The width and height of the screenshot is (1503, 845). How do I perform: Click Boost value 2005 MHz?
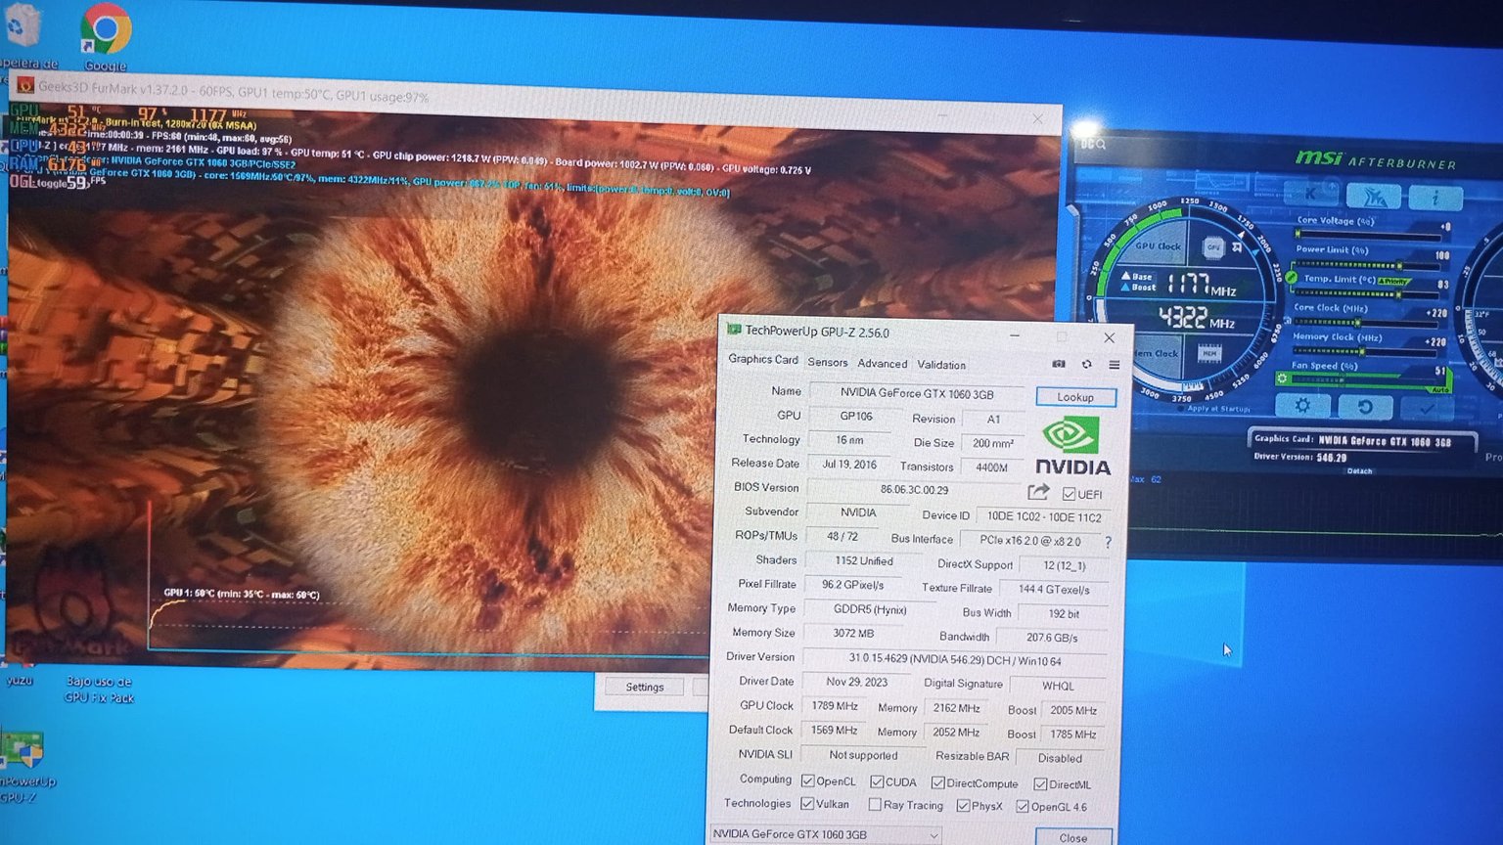pos(1073,710)
